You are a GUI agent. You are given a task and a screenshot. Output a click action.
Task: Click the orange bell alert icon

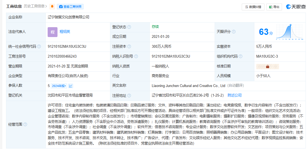pos(52,7)
